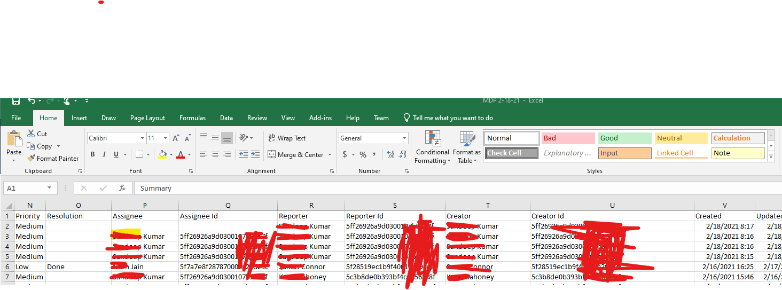This screenshot has width=782, height=290.
Task: Click Merge & Center
Action: 295,155
